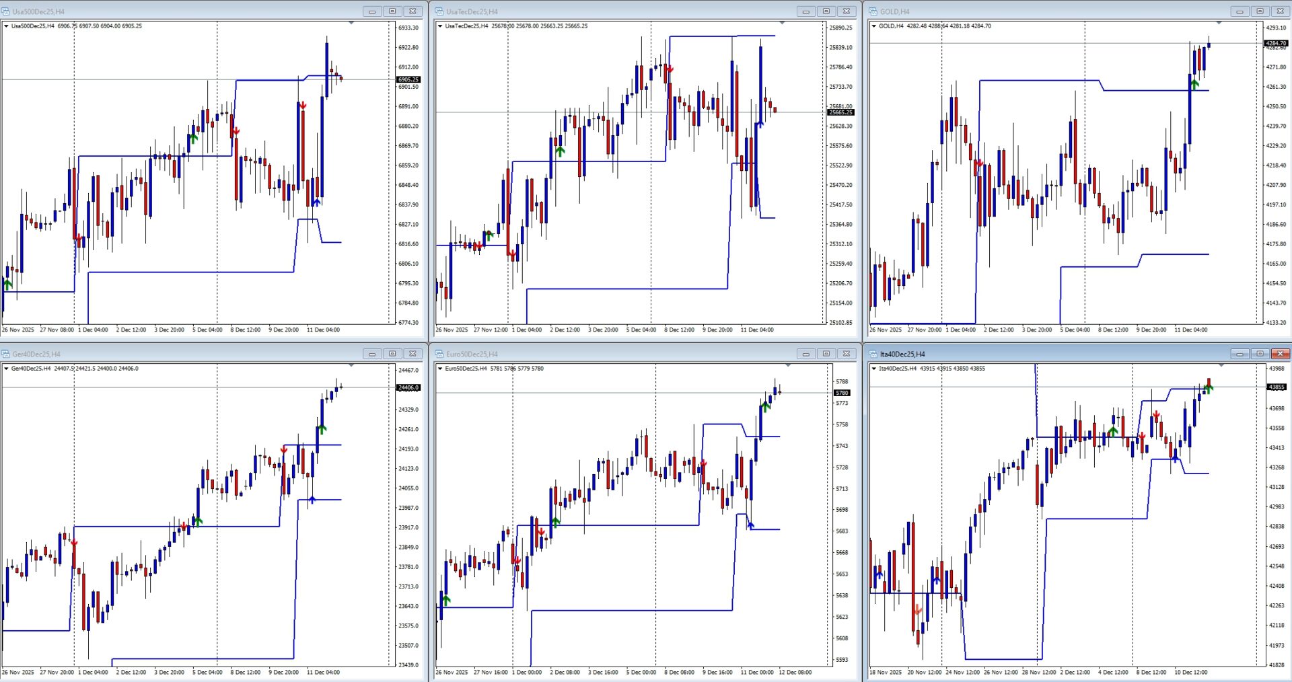Open the GOLD chart window system icon
The image size is (1292, 682).
click(873, 11)
